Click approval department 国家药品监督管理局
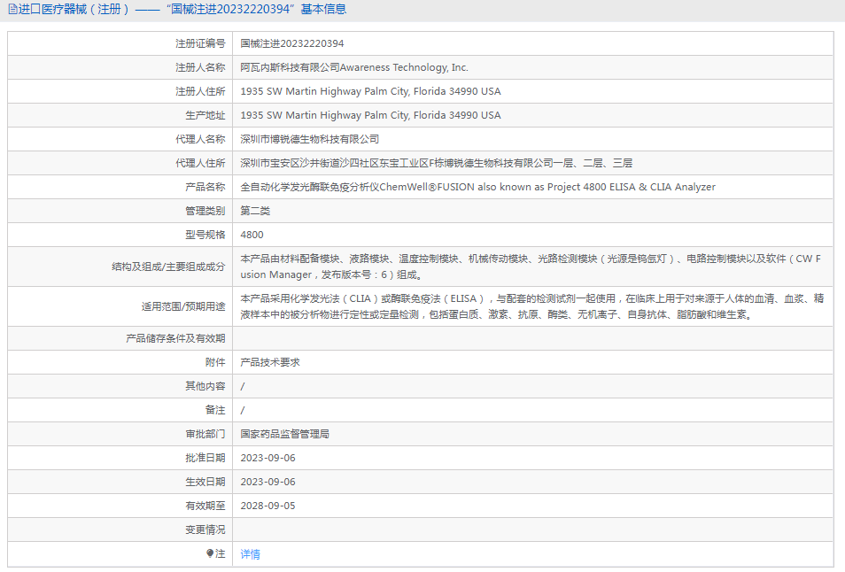 (284, 434)
